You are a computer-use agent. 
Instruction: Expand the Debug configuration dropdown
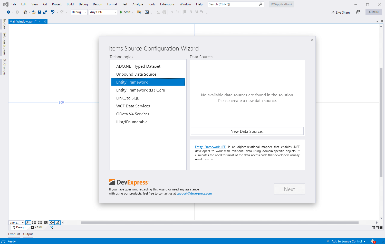[79, 12]
